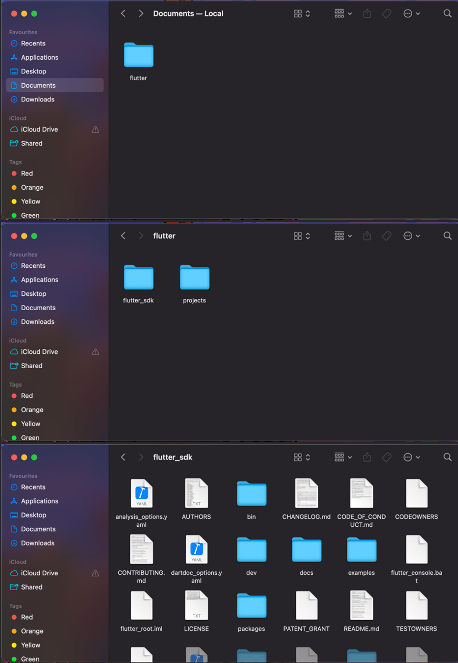Go back in flutter_sdk window
The width and height of the screenshot is (458, 663).
click(x=123, y=457)
